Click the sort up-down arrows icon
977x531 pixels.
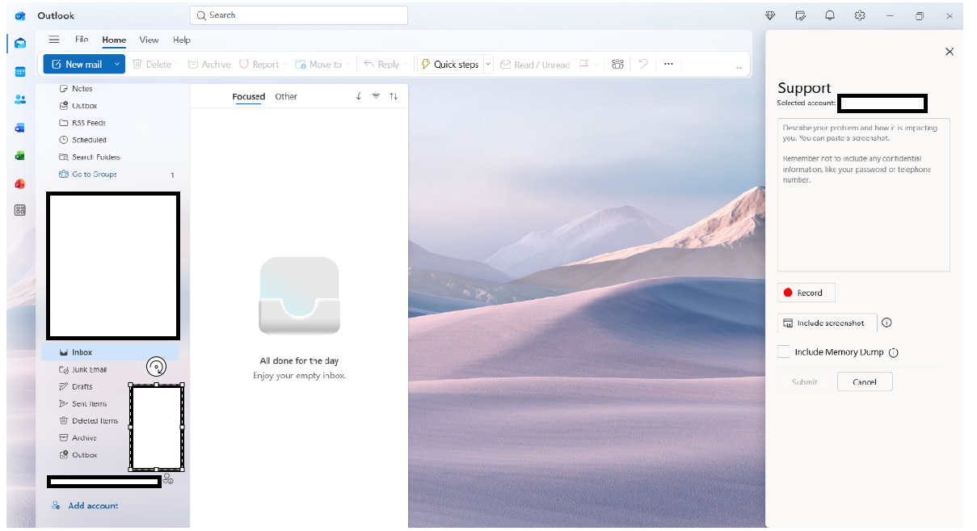click(394, 96)
